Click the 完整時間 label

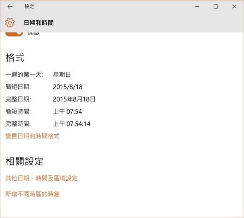18,124
